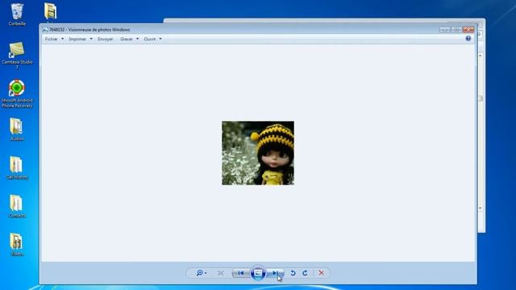Select Jihosoft Android Phone Recovery shortcut

pyautogui.click(x=17, y=93)
